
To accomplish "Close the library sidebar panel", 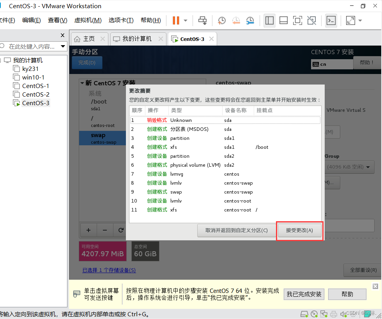I will [x=63, y=35].
